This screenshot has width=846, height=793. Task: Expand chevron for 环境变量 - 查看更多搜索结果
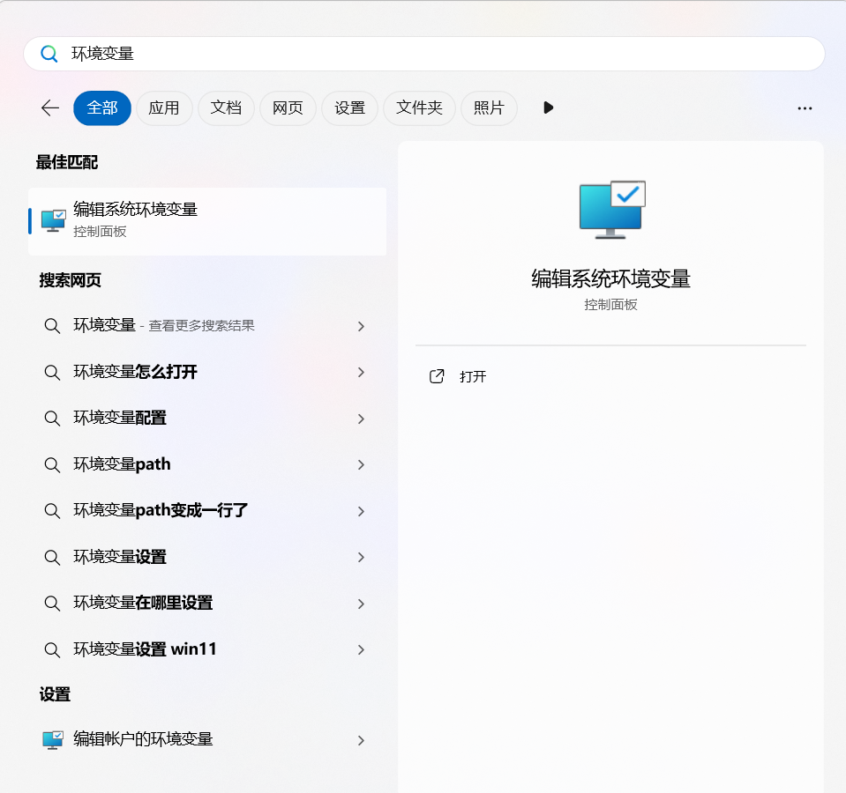(x=362, y=326)
